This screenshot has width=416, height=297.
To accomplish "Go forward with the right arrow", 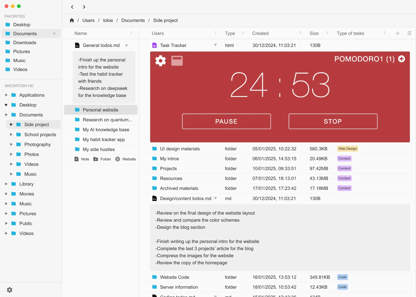I will 84,7.
